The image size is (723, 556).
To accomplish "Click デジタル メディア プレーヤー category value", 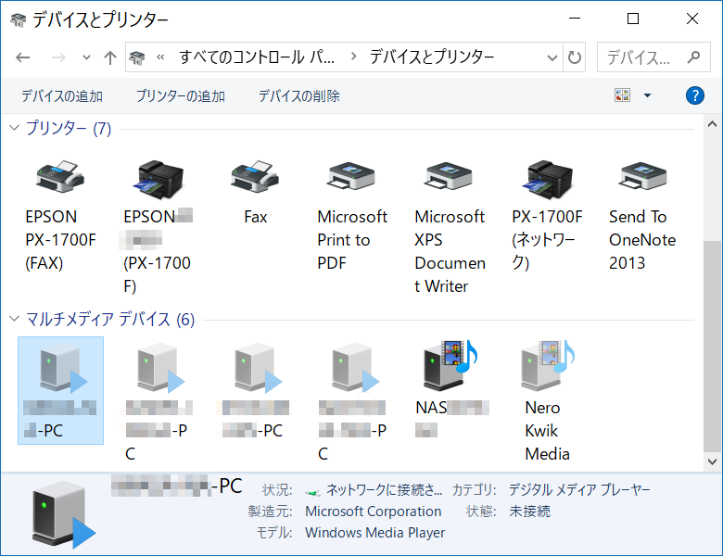I will [x=579, y=489].
